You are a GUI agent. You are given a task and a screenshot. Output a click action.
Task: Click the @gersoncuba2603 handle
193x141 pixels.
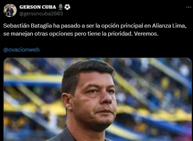tap(41, 14)
